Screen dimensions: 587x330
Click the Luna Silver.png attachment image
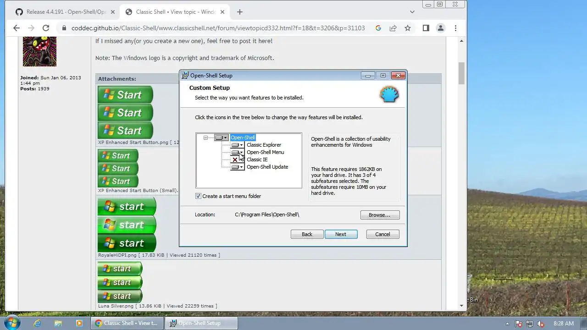120,282
